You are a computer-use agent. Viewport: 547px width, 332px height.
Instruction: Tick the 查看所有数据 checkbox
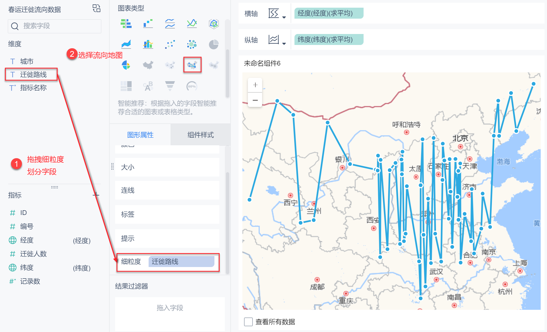coord(248,322)
